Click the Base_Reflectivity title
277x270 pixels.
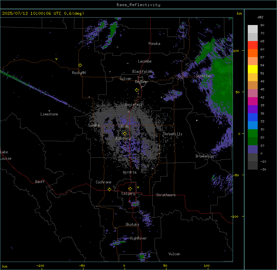[138, 5]
